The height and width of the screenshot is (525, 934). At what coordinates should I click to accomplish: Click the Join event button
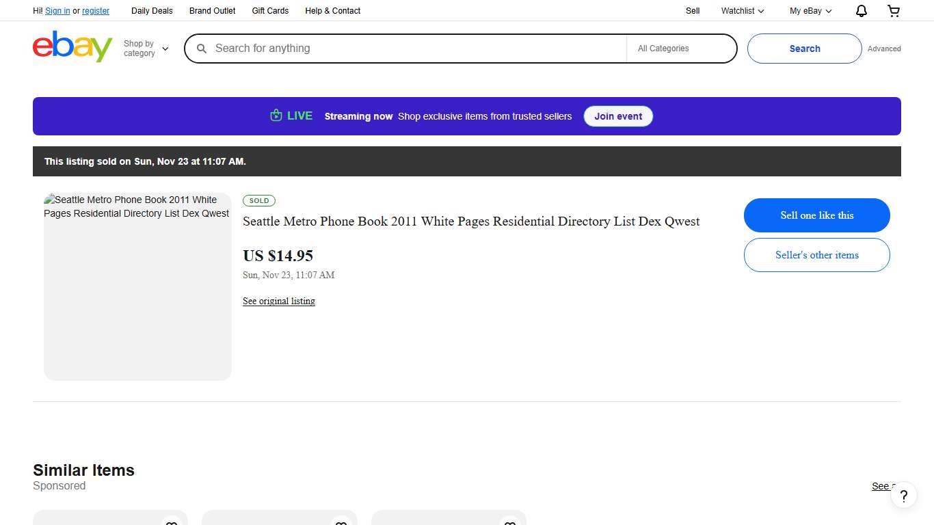coord(617,116)
